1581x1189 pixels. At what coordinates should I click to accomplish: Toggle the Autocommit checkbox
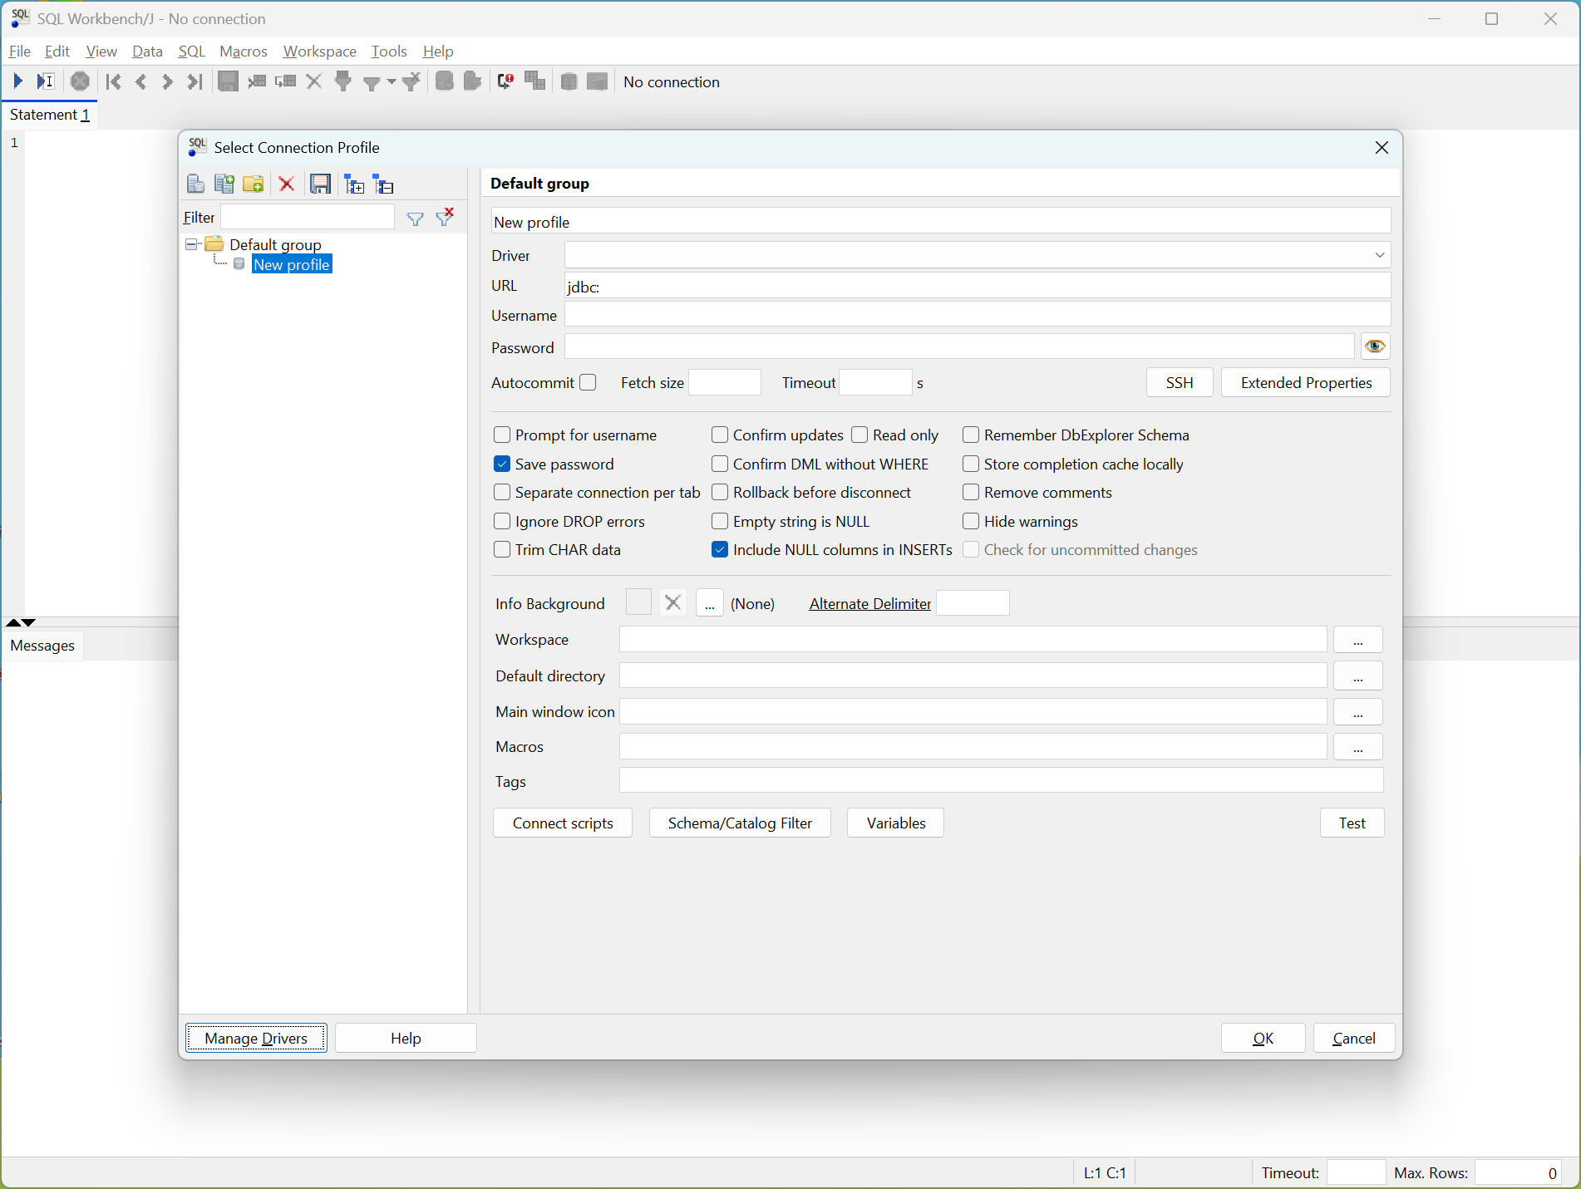pos(589,382)
